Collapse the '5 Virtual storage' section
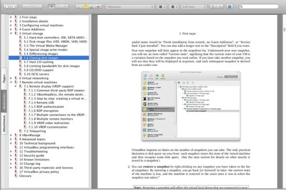 11,33
